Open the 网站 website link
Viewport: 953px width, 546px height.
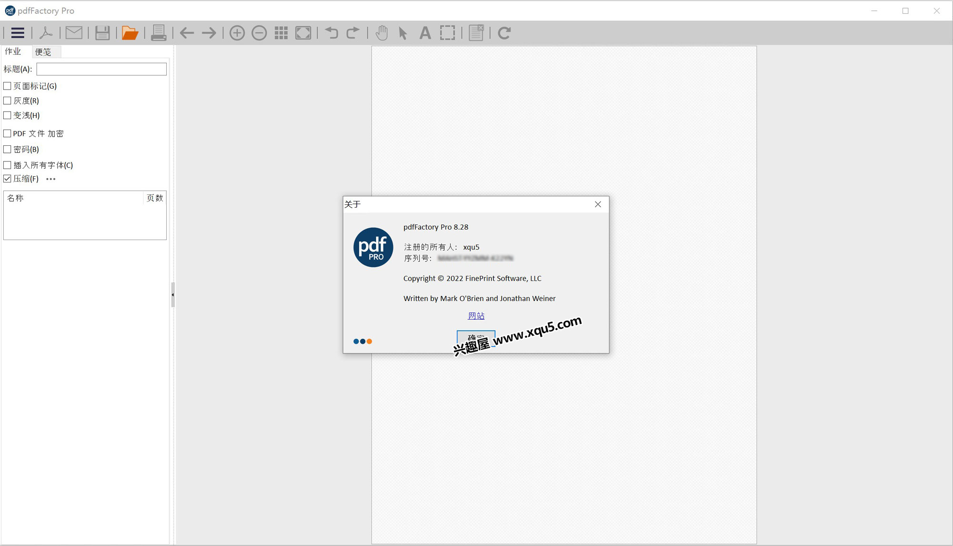click(476, 315)
